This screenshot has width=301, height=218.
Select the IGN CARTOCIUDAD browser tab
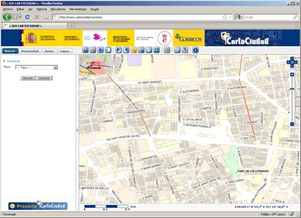pyautogui.click(x=35, y=25)
